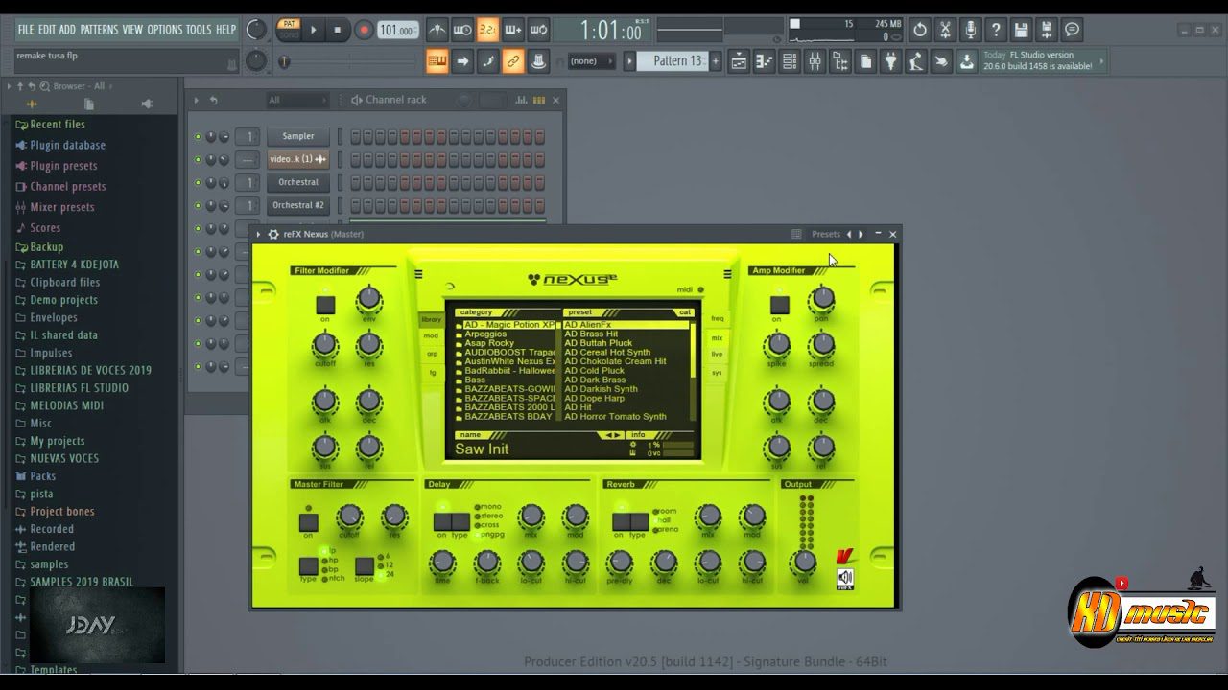Open Nexus window options arrow menu
Image resolution: width=1228 pixels, height=690 pixels.
[x=258, y=234]
